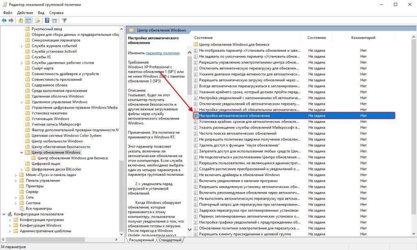Click the Export List toolbar icon
This screenshot has height=250, width=417.
[37, 20]
